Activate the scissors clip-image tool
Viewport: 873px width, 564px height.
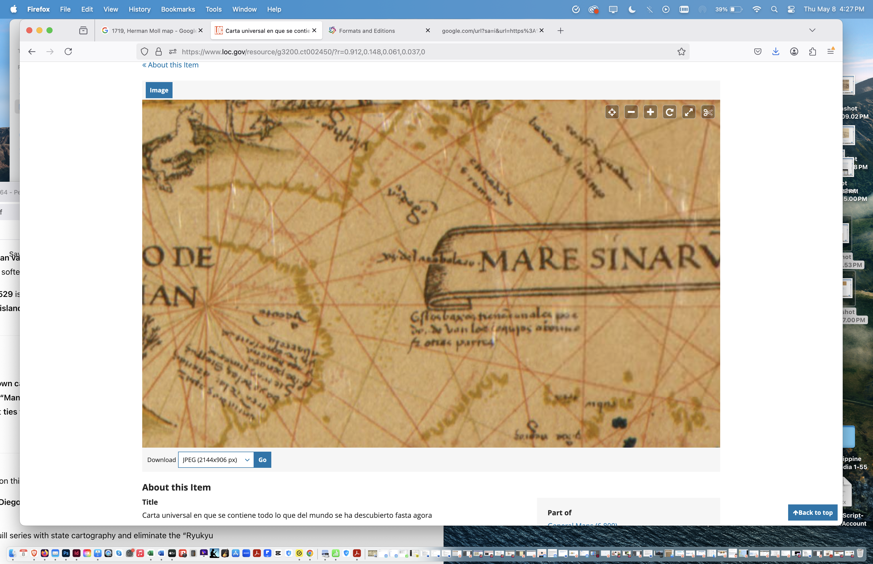click(708, 112)
